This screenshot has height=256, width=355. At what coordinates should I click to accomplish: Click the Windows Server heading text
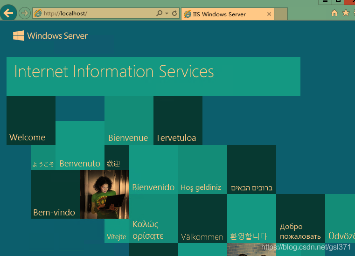pyautogui.click(x=57, y=36)
